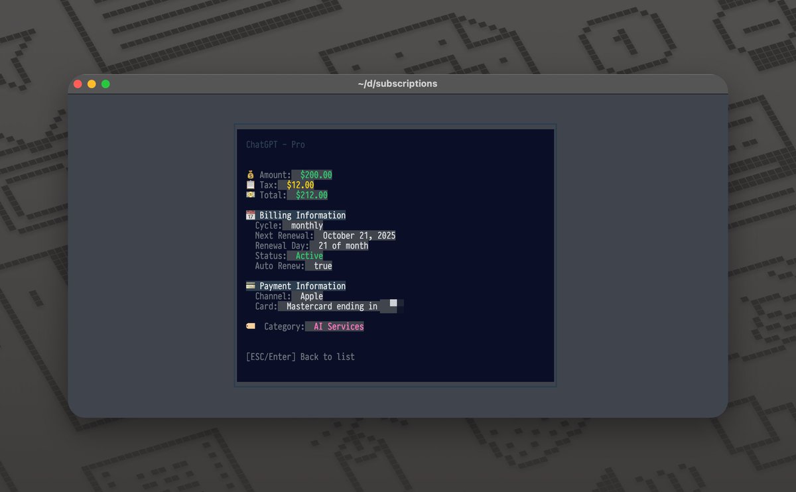The height and width of the screenshot is (492, 796).
Task: Click the Next Renewal: label
Action: pos(285,235)
